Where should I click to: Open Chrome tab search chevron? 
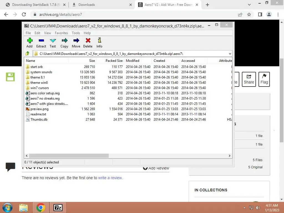point(249,5)
